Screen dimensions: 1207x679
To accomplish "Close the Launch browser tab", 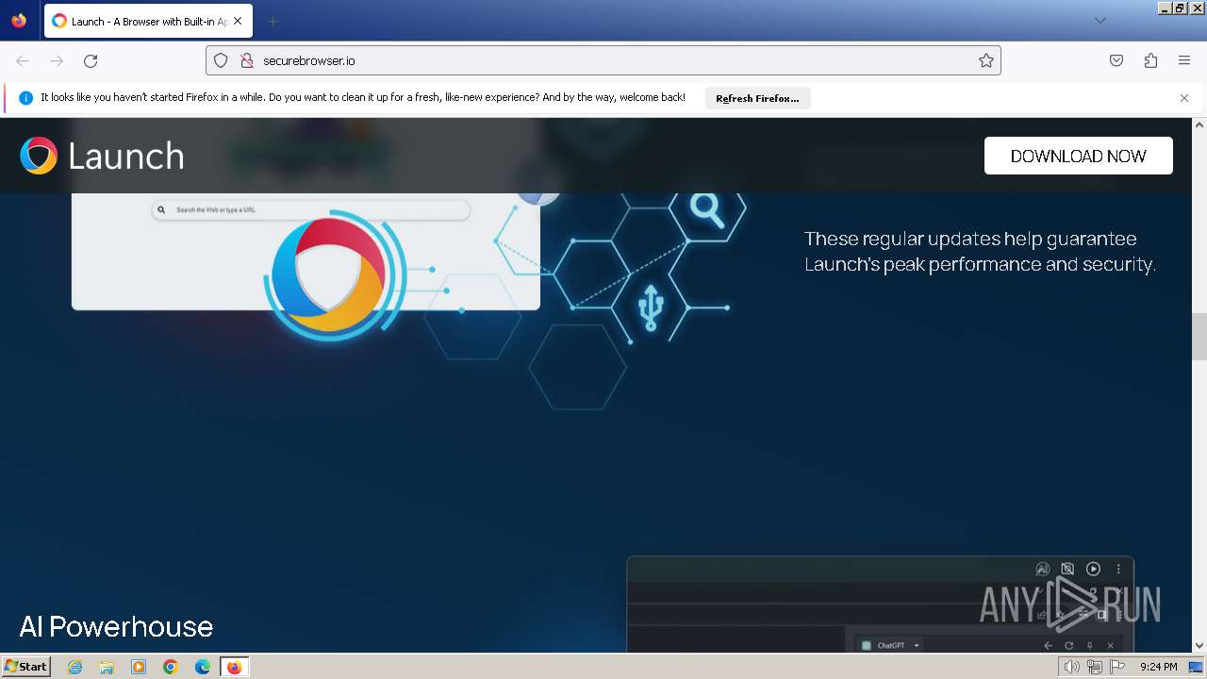I will pos(237,21).
